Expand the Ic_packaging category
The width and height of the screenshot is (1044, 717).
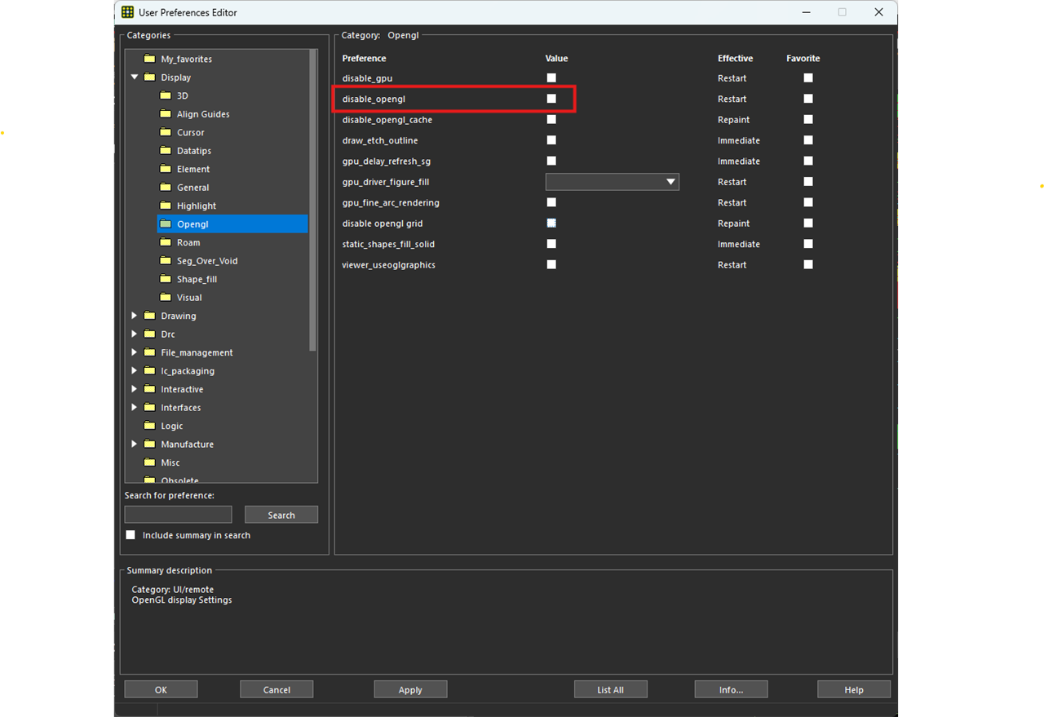pyautogui.click(x=135, y=371)
